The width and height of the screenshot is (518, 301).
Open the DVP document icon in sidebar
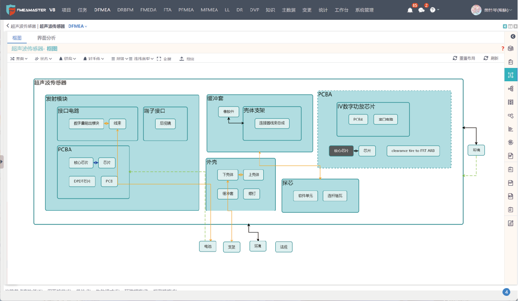(x=511, y=183)
